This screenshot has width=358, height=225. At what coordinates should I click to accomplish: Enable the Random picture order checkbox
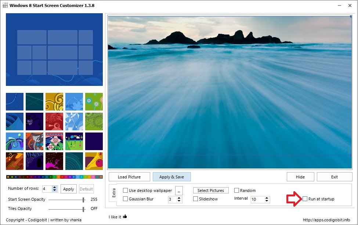(237, 190)
